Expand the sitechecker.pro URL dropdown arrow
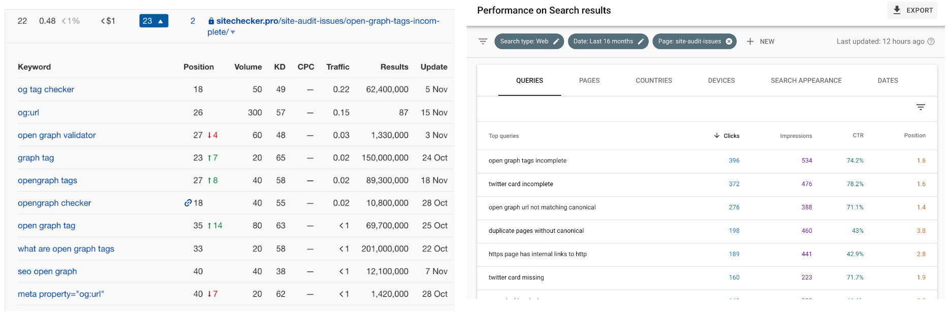Viewport: 947px width, 317px height. 233,32
